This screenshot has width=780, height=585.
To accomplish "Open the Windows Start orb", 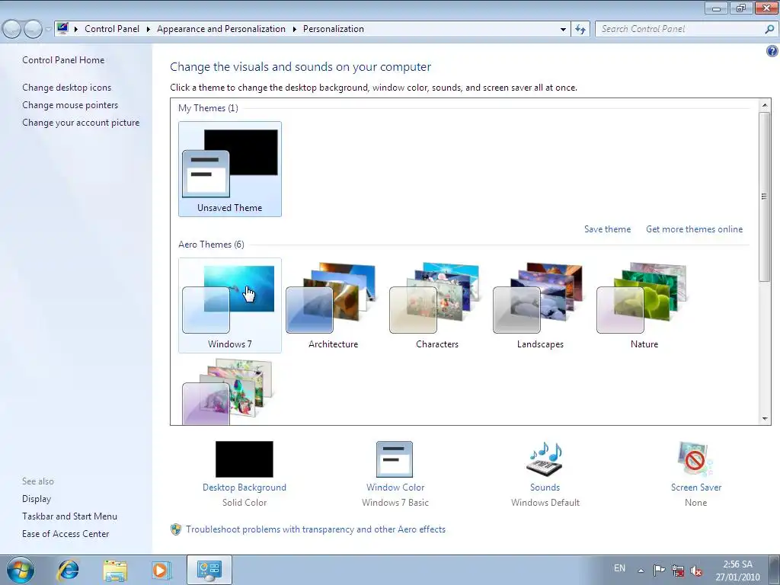I will coord(21,570).
